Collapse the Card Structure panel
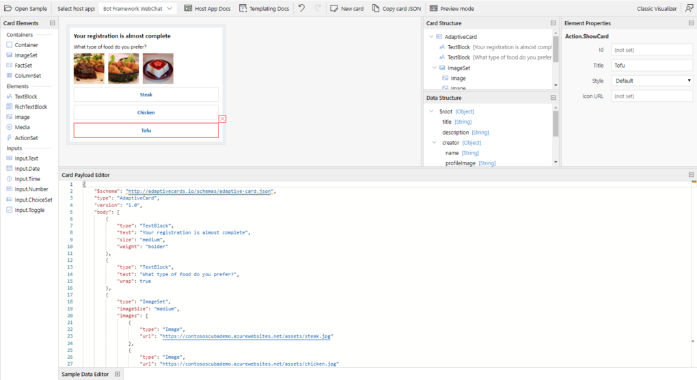The image size is (697, 380). click(553, 23)
